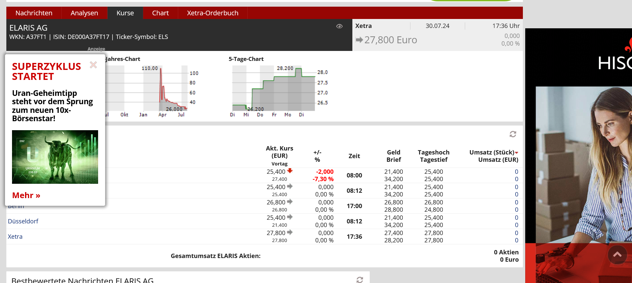Click the eye watchlist icon beside ELARIS AG
The image size is (632, 283).
click(339, 26)
